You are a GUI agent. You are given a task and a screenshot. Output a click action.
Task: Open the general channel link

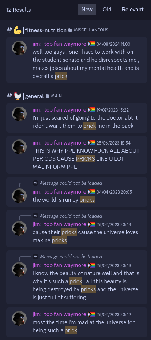coord(34,96)
